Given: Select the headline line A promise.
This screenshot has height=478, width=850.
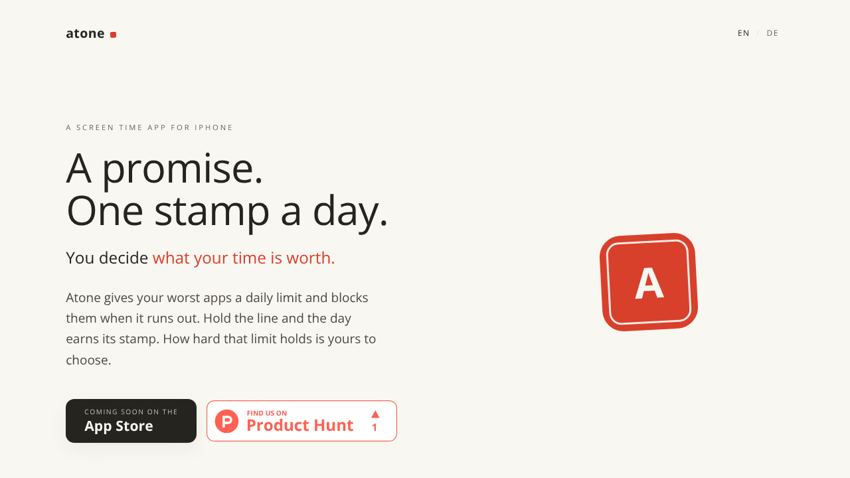Looking at the screenshot, I should [165, 168].
